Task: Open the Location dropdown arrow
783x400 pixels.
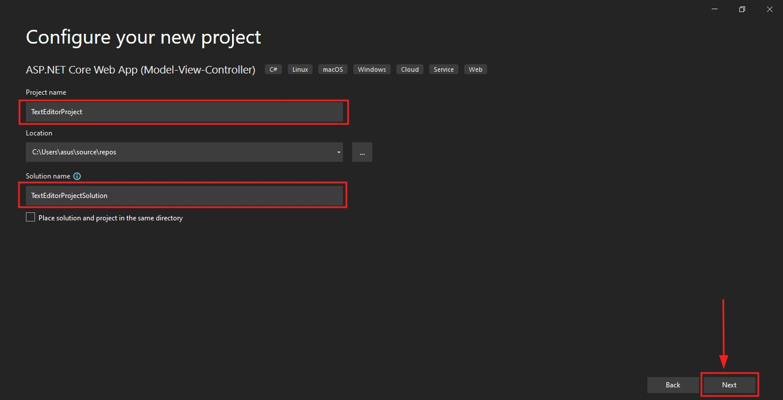Action: pyautogui.click(x=340, y=152)
